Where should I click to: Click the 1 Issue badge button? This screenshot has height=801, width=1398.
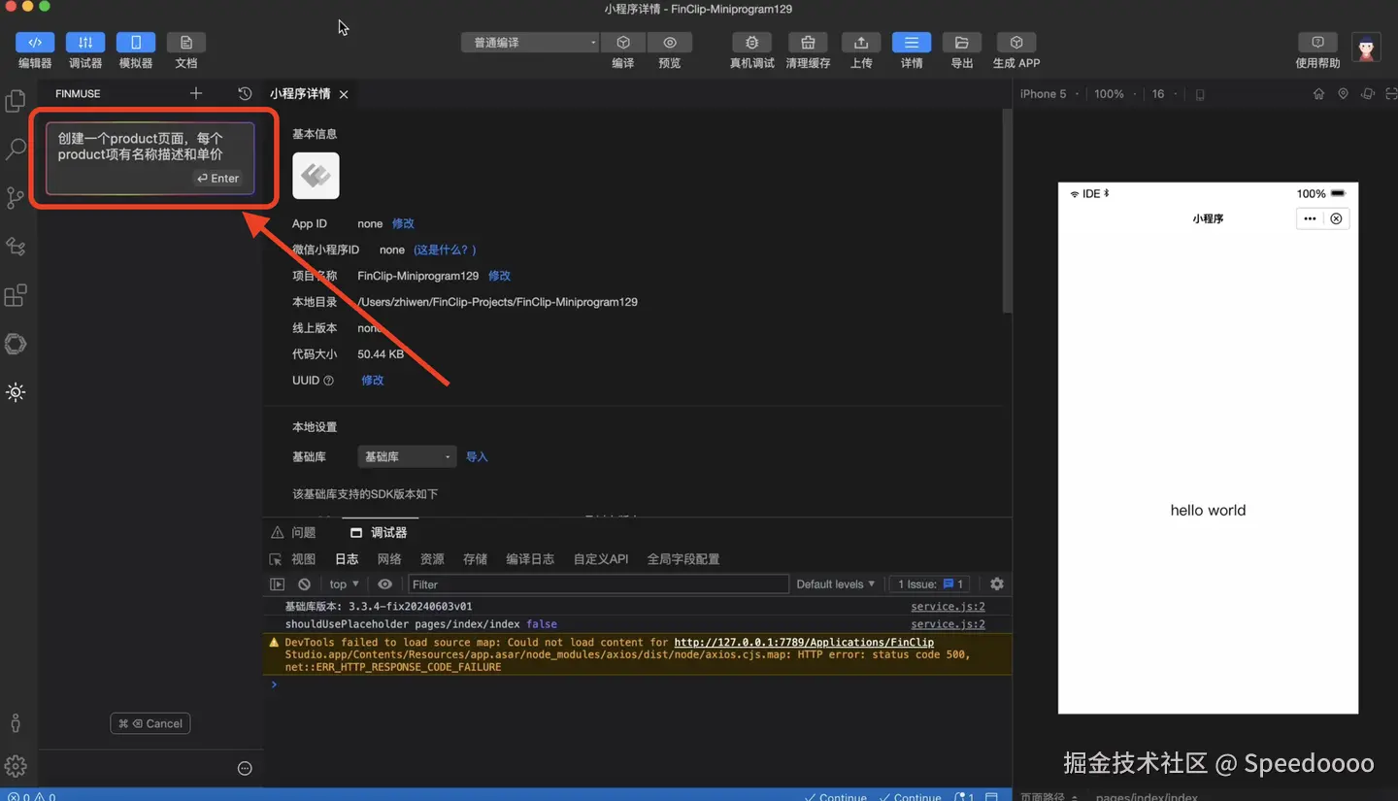(x=931, y=584)
